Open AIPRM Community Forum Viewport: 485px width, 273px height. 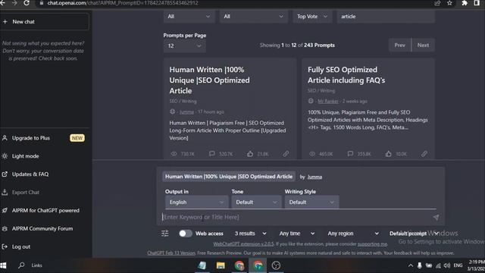coord(42,228)
